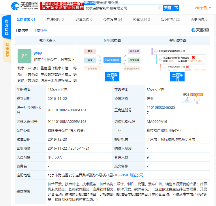Open the 经营风险 0 tab
Screen dimensions: 216x206
pos(84,20)
